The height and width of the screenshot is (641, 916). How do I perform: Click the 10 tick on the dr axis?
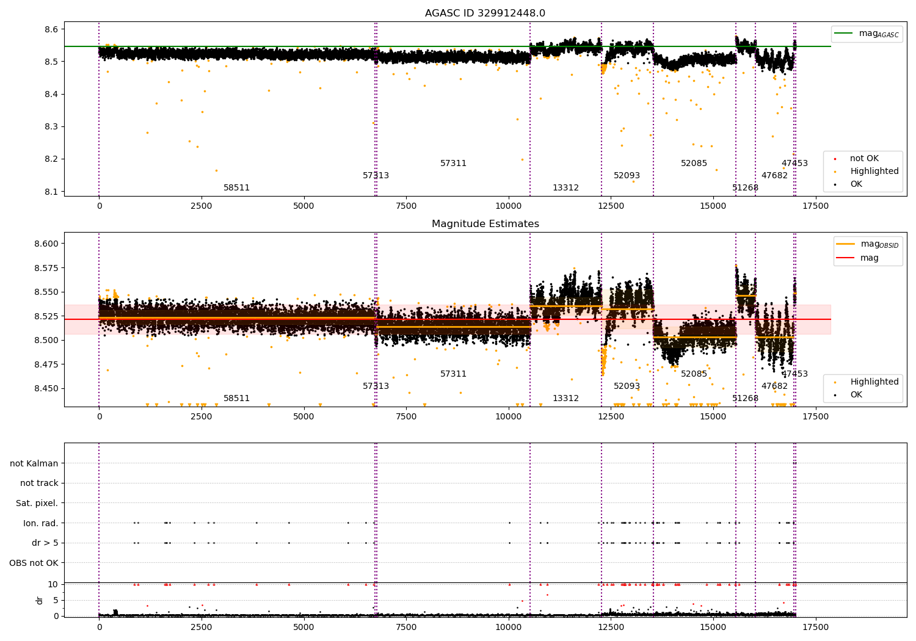(x=54, y=584)
